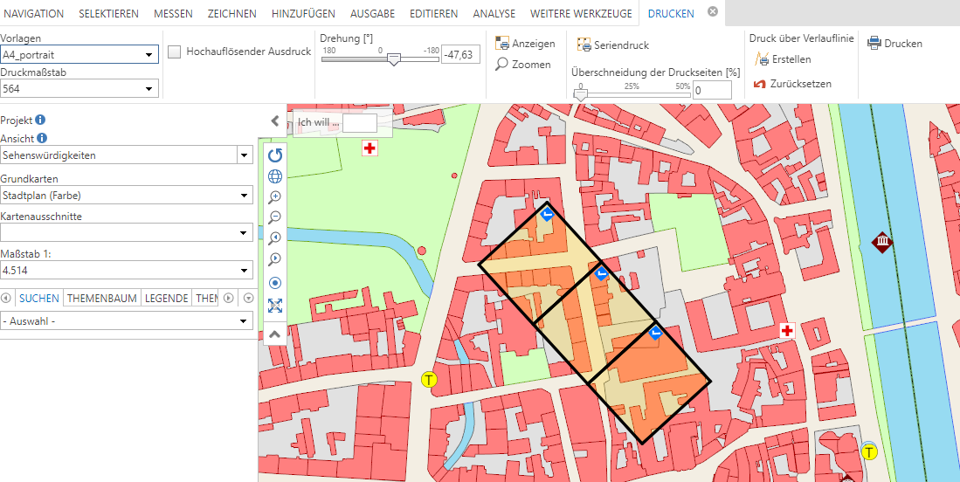960x482 pixels.
Task: Collapse the left sidebar with arrow
Action: pos(274,121)
